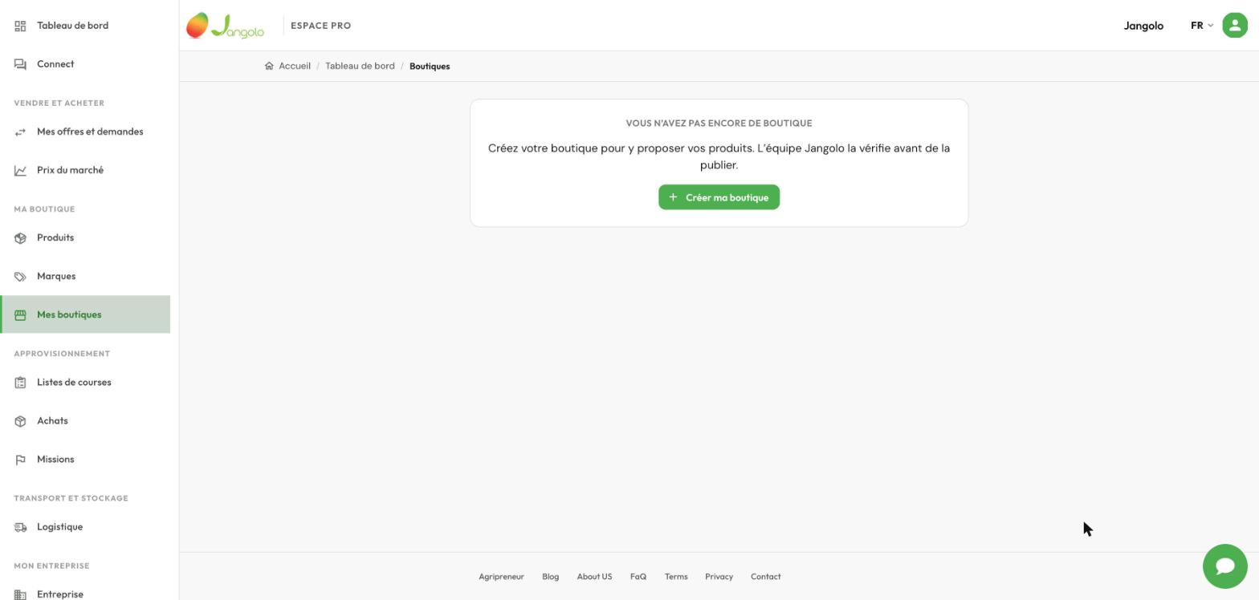Click the Créer ma boutique button
This screenshot has height=600, width=1259.
[719, 197]
